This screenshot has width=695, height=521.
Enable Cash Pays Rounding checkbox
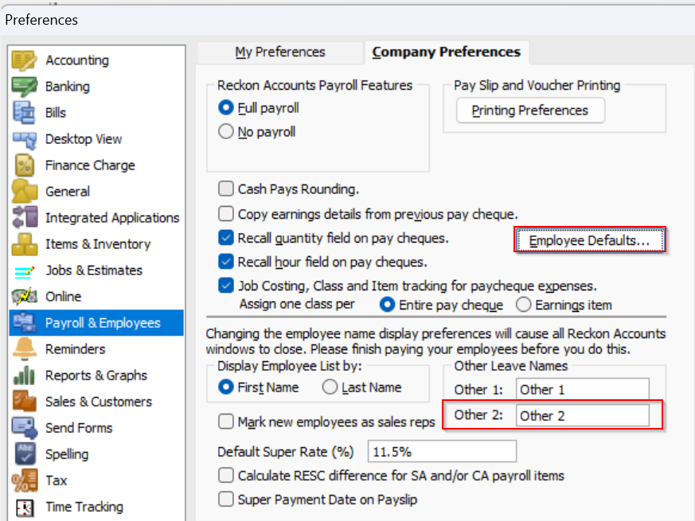[226, 189]
